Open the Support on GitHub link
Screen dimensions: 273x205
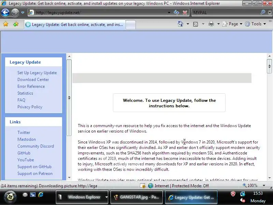tap(34, 167)
